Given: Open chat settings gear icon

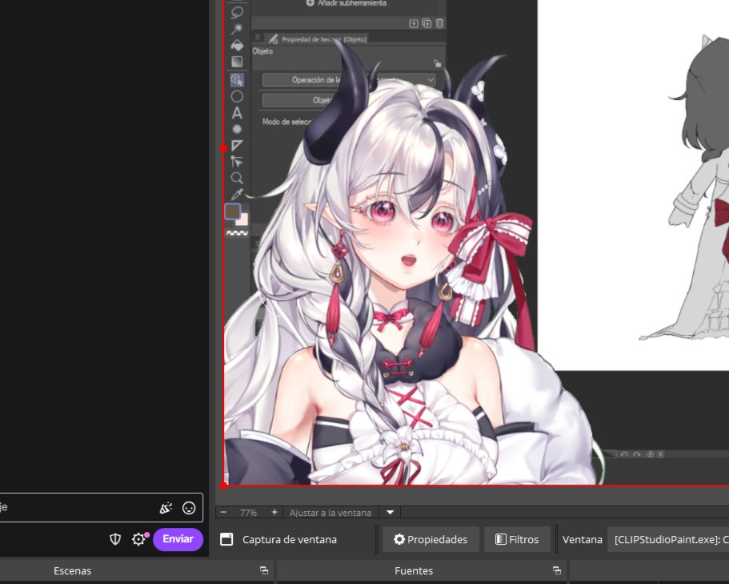Looking at the screenshot, I should pyautogui.click(x=138, y=539).
